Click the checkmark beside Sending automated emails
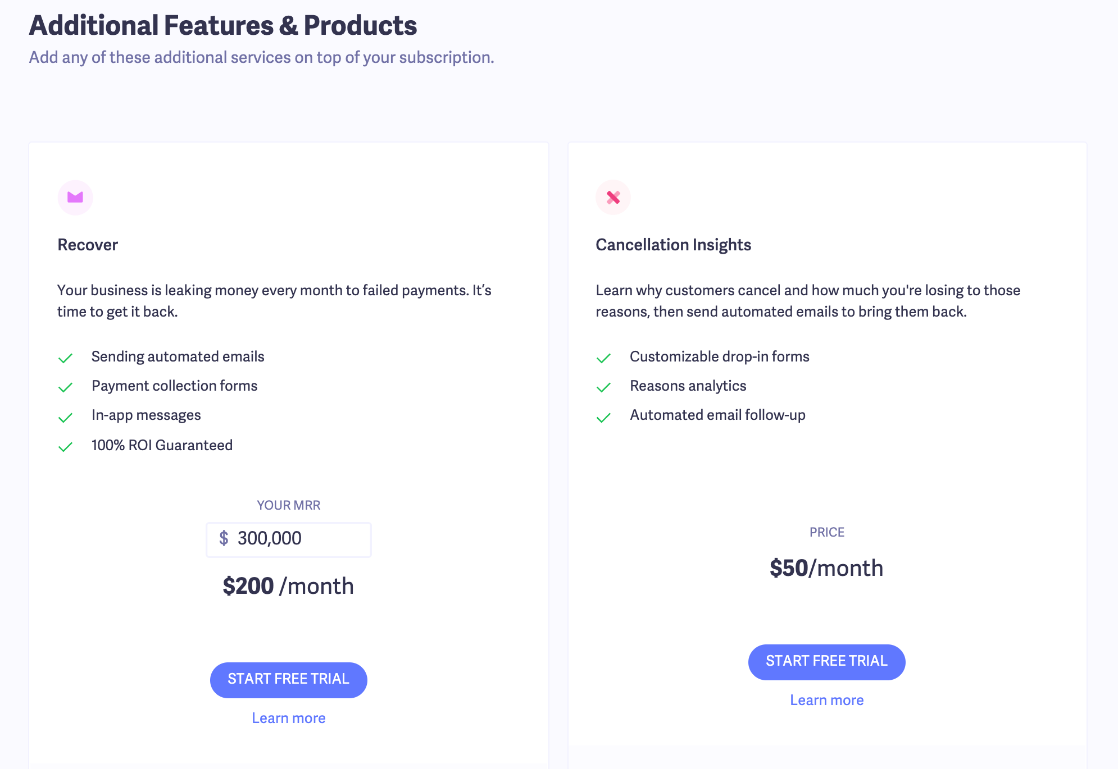This screenshot has height=769, width=1118. pyautogui.click(x=66, y=358)
